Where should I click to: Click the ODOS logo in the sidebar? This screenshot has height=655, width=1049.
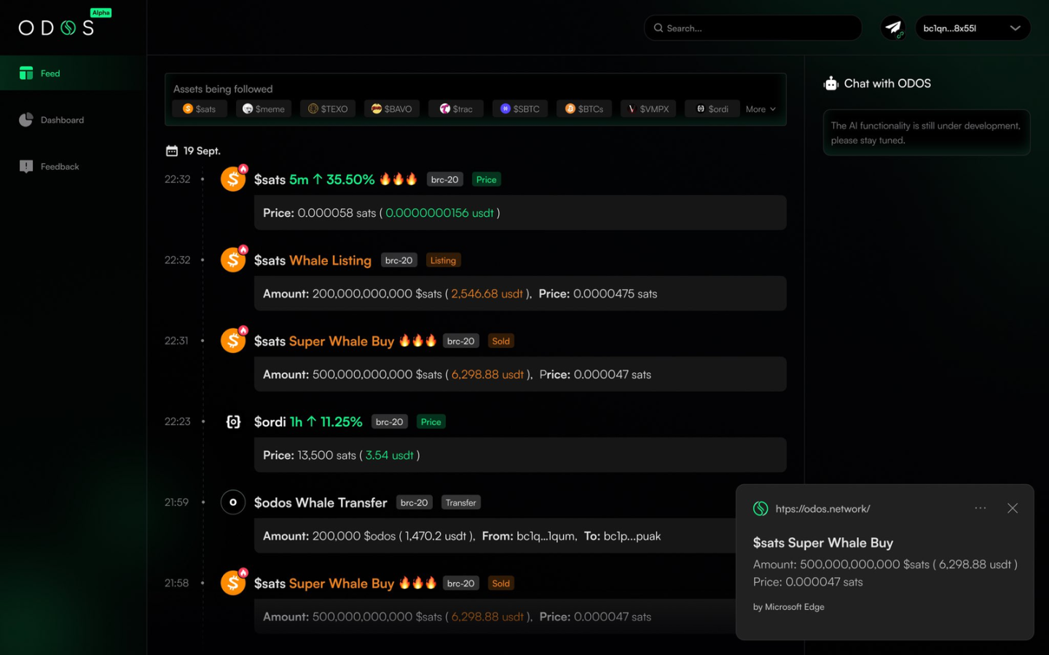(x=57, y=28)
